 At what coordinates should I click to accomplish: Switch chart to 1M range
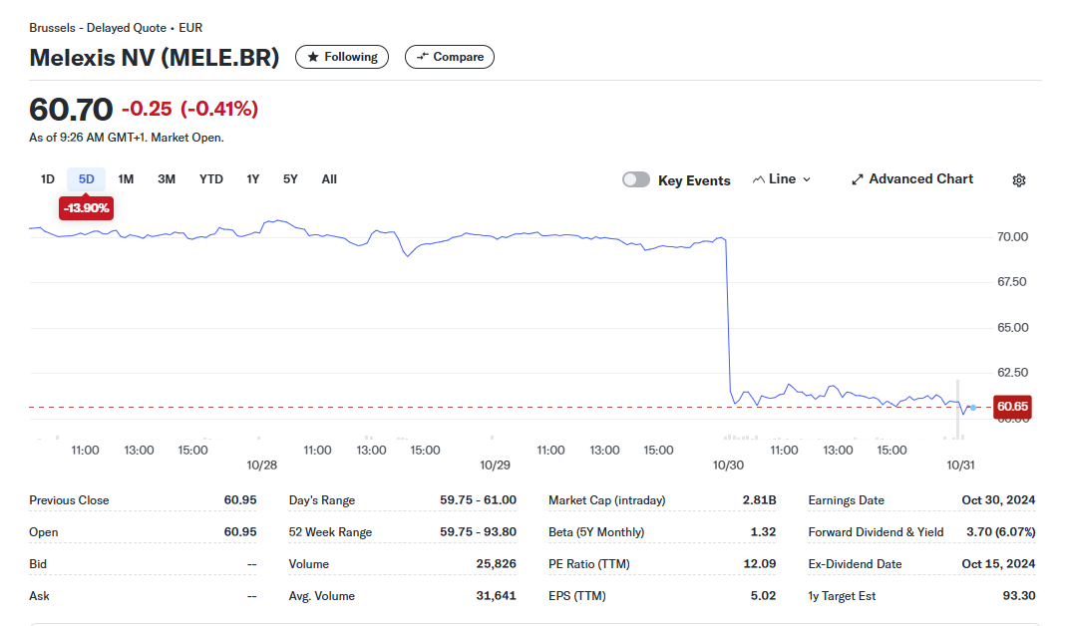point(126,179)
